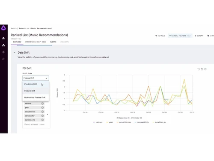This screenshot has height=161, width=214.
Task: Click the Data Drift heading text
Action: (24, 52)
